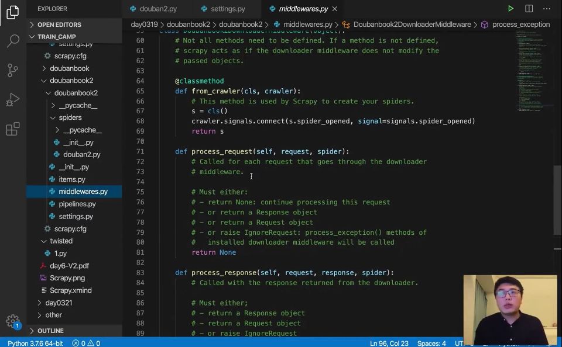Viewport: 562px width, 347px height.
Task: Click the Spaces: 4 indentation setting
Action: [x=431, y=343]
